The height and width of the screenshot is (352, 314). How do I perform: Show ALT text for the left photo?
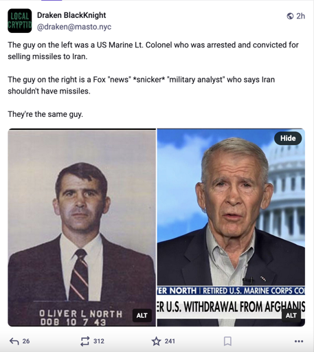pyautogui.click(x=142, y=316)
